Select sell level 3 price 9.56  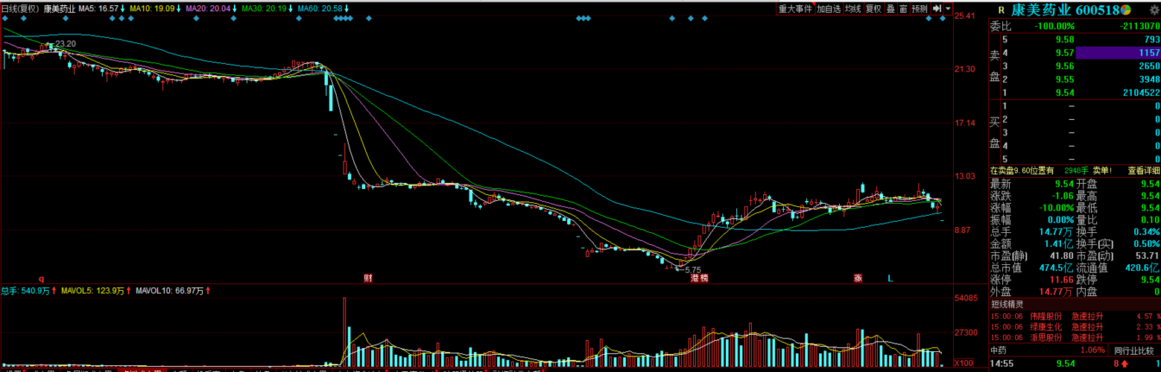pyautogui.click(x=1065, y=66)
